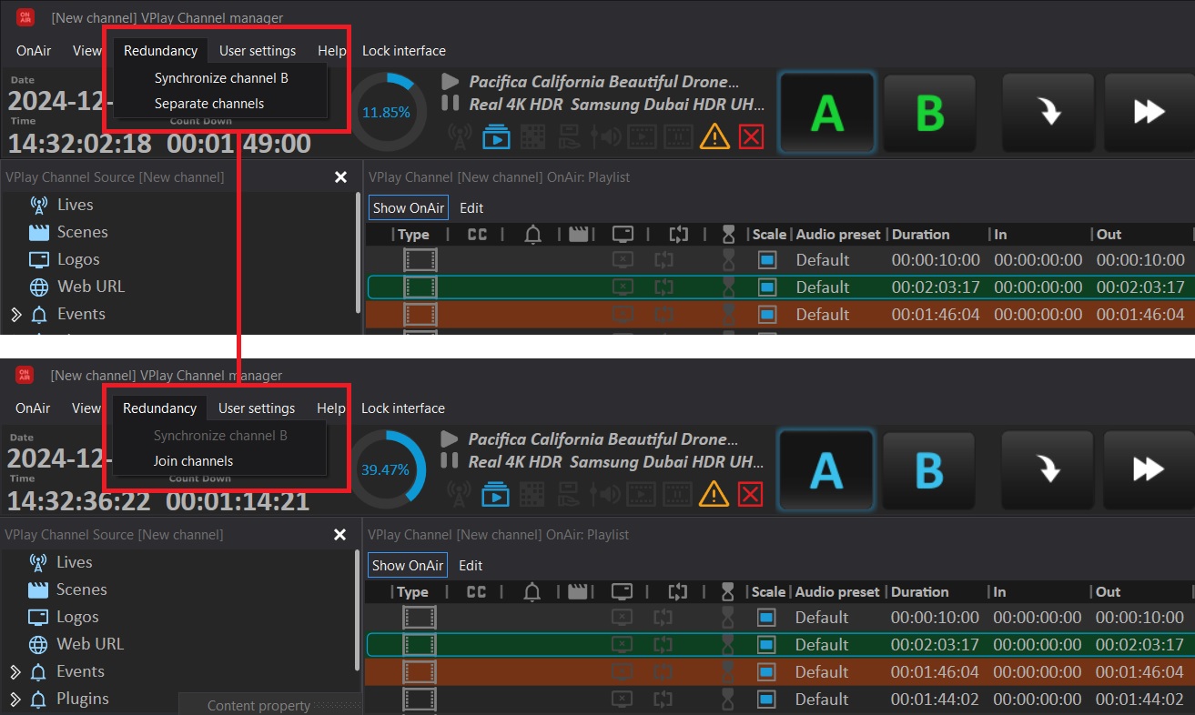Click the red ON AIR logo in the upper title bar
Screen dimensions: 1195x715
(25, 17)
